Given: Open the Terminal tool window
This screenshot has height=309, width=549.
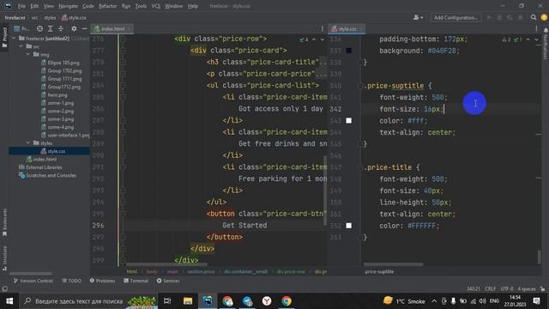Looking at the screenshot, I should tap(136, 281).
